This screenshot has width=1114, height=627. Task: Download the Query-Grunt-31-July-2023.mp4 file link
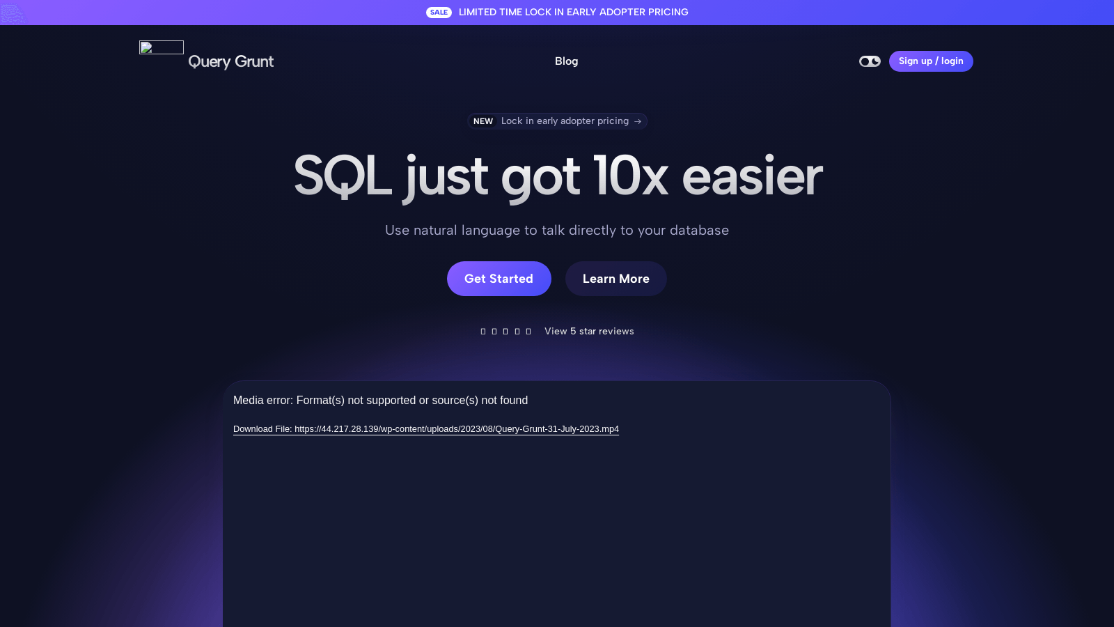point(426,429)
